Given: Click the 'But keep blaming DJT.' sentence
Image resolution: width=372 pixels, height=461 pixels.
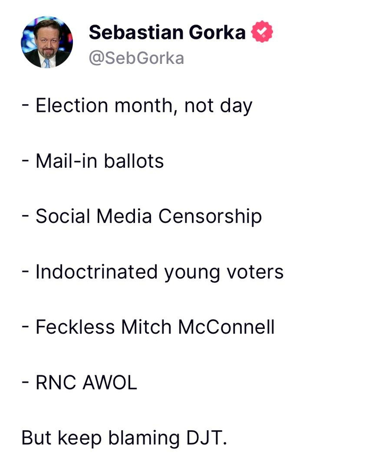Looking at the screenshot, I should (124, 438).
